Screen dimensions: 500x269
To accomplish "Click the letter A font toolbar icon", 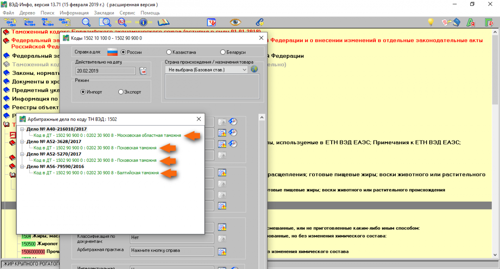I will click(x=471, y=22).
